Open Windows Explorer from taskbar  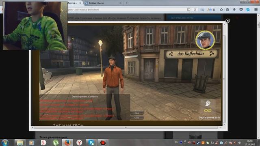[x=20, y=142]
